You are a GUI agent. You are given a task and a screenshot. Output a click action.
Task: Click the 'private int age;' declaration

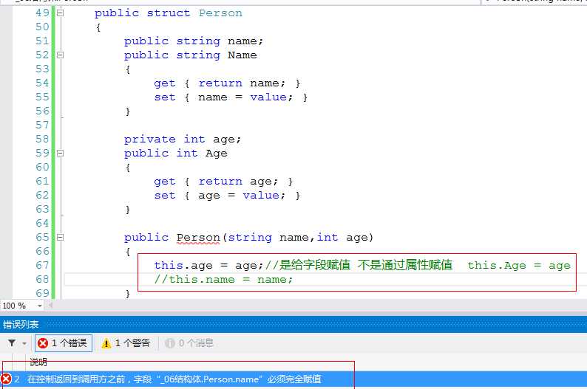click(183, 140)
